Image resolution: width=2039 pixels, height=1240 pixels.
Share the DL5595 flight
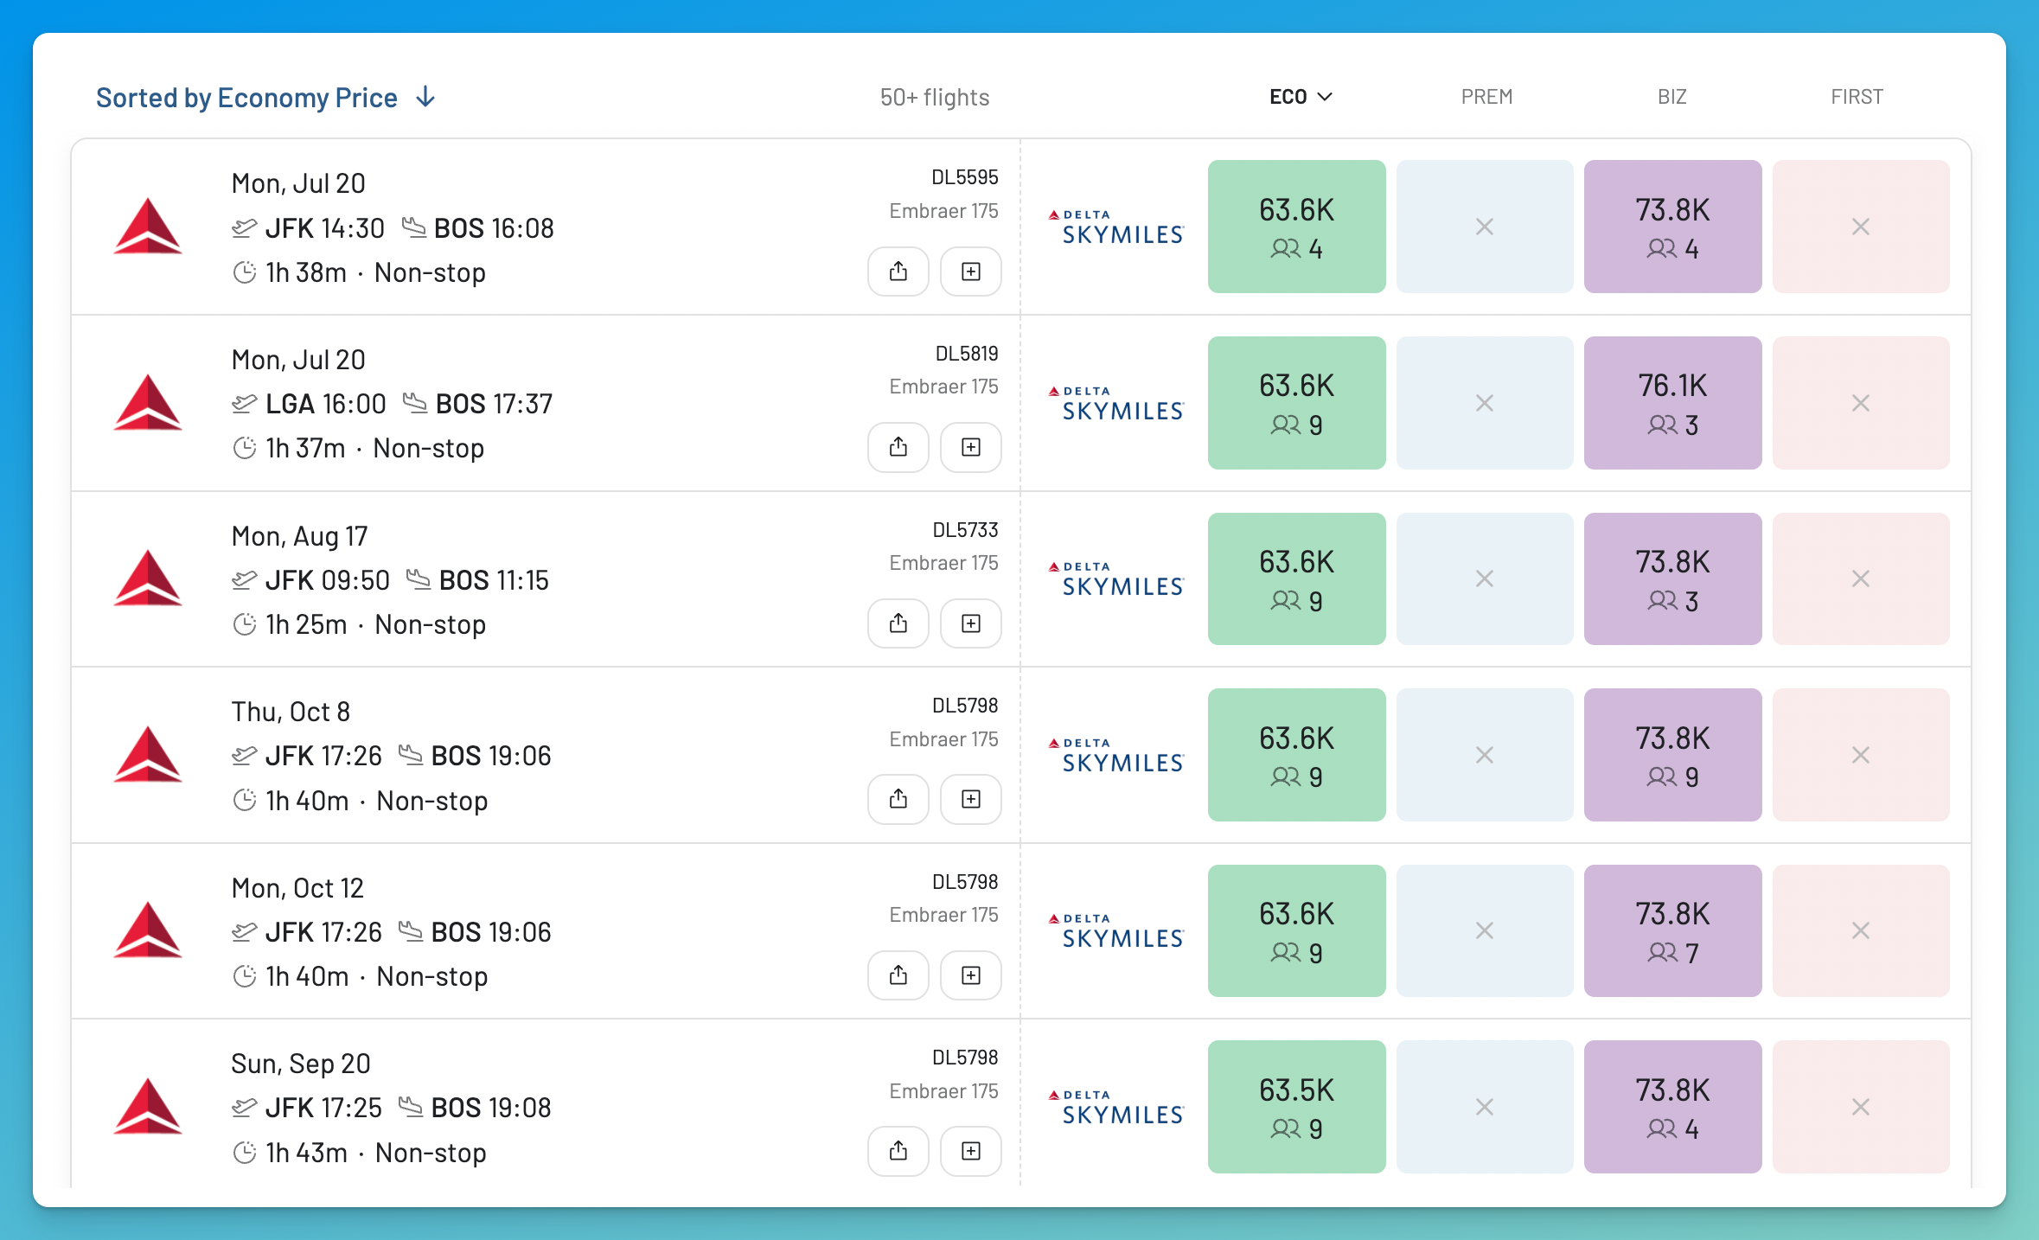tap(898, 272)
